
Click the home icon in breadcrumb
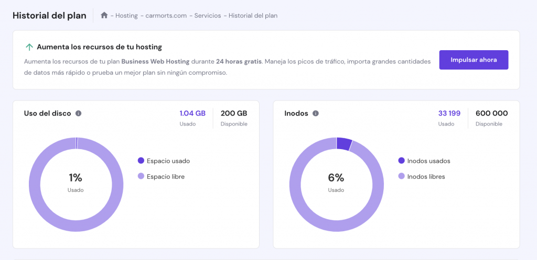point(104,15)
